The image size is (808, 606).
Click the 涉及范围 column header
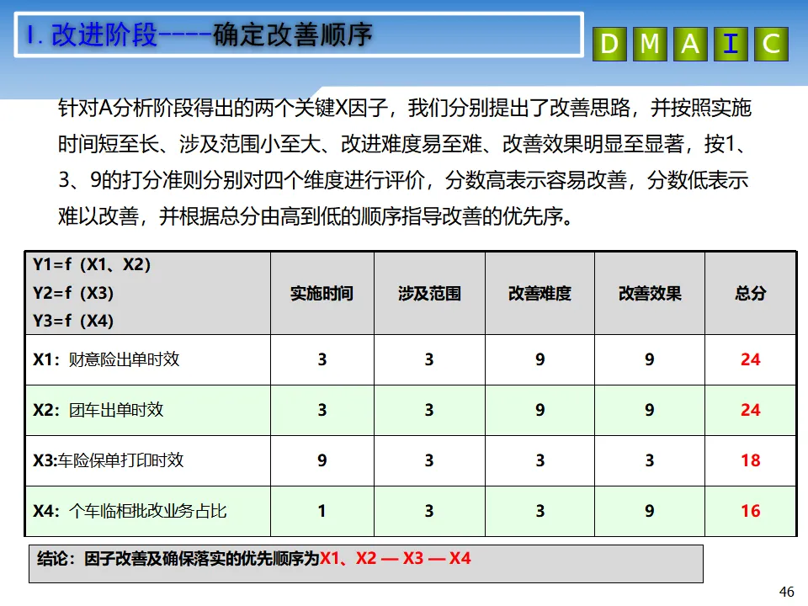429,293
